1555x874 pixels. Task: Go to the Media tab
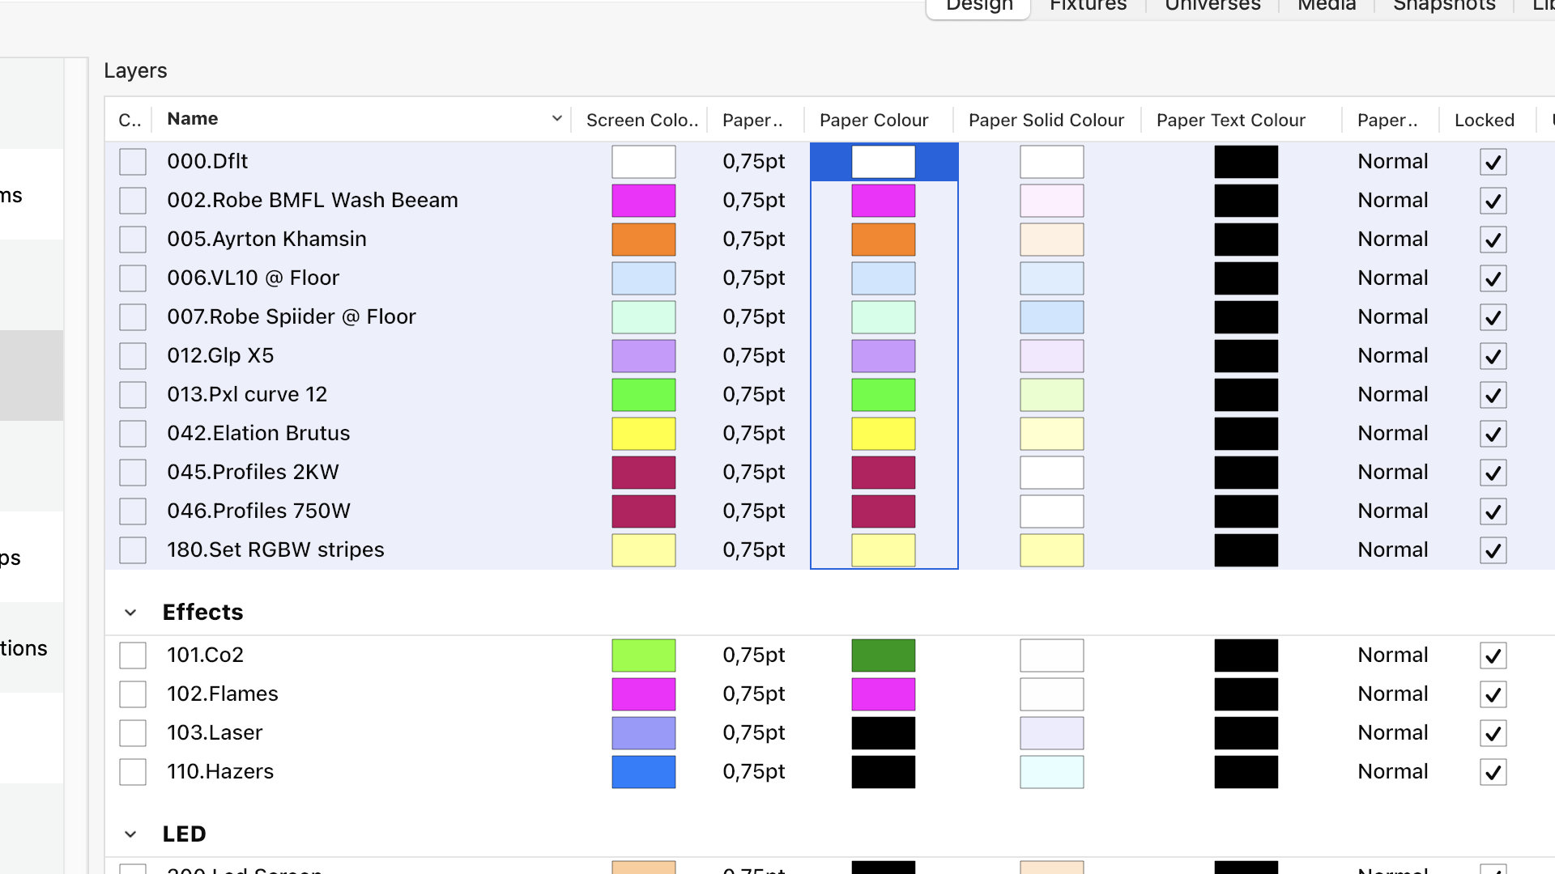pos(1326,6)
